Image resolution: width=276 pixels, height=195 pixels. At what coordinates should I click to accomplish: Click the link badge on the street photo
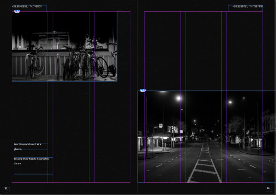143,90
